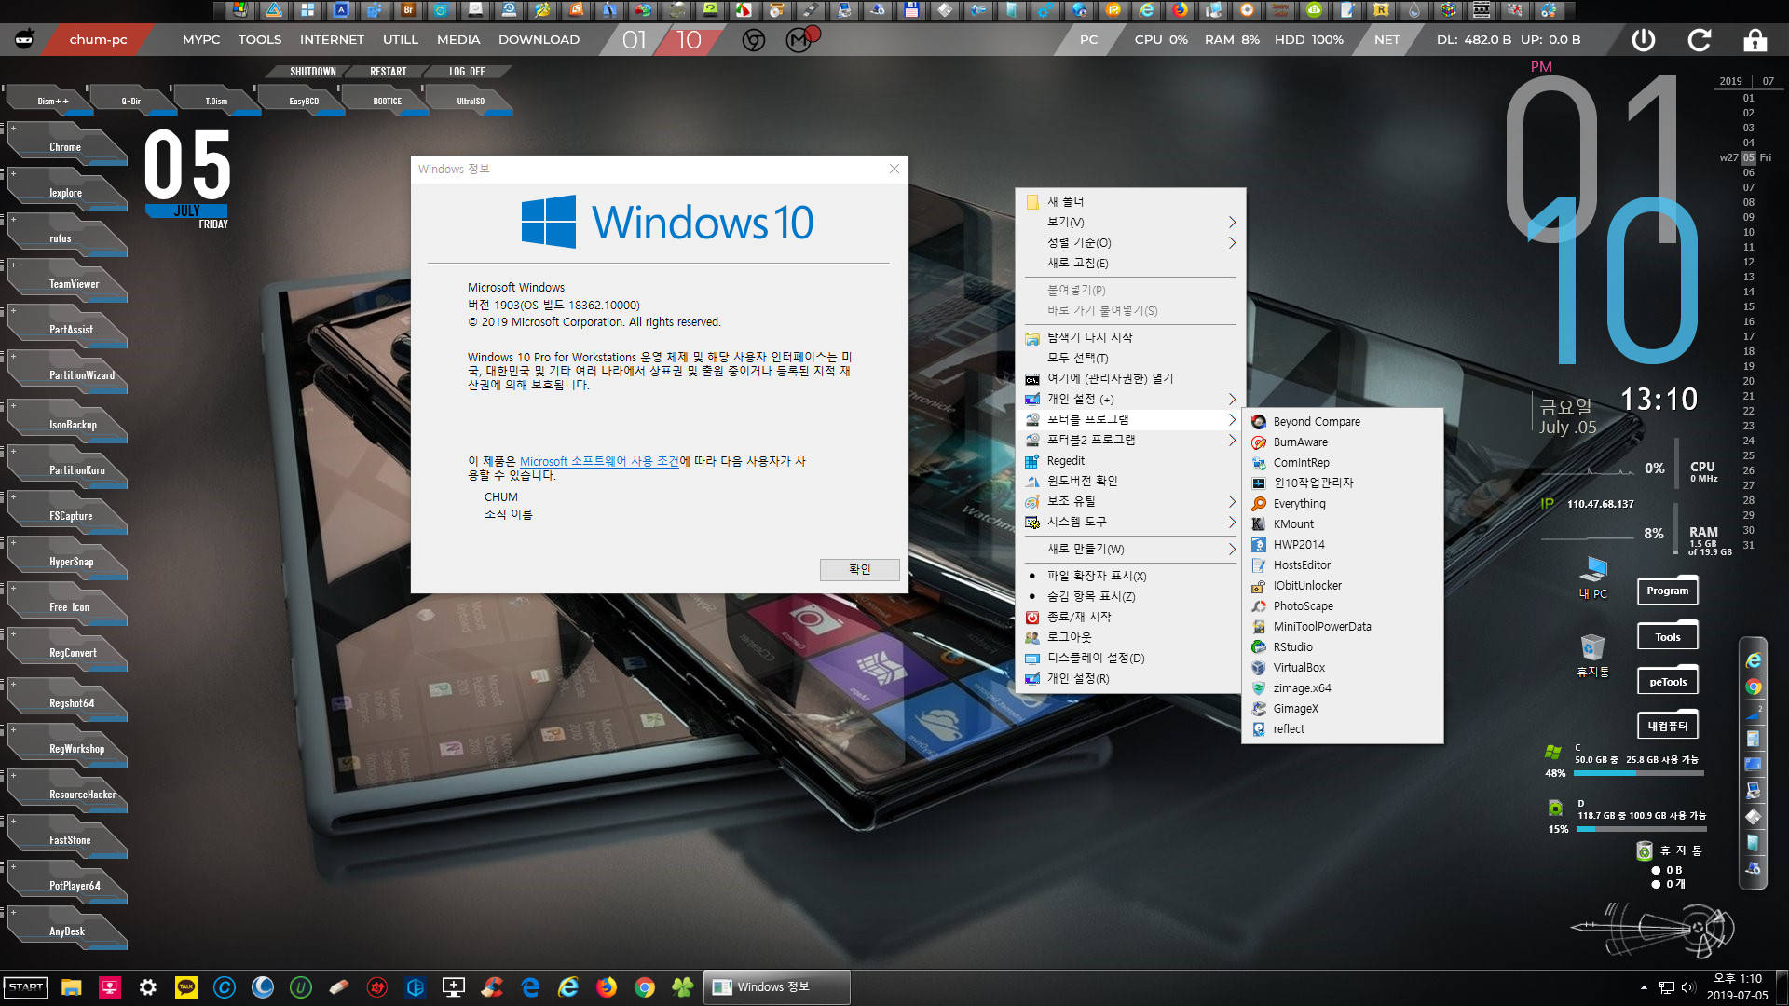Open KMount from the submenu

tap(1342, 524)
